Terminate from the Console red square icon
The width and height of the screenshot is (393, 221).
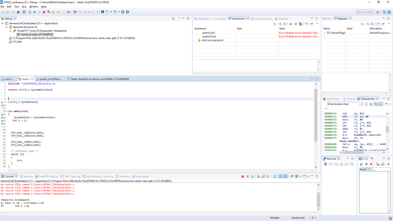click(243, 177)
